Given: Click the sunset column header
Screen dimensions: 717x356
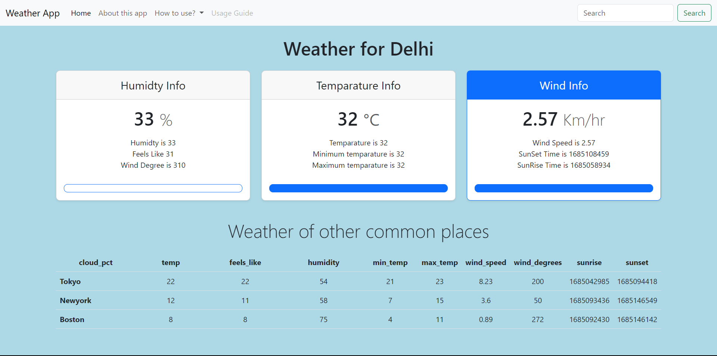Looking at the screenshot, I should tap(637, 262).
